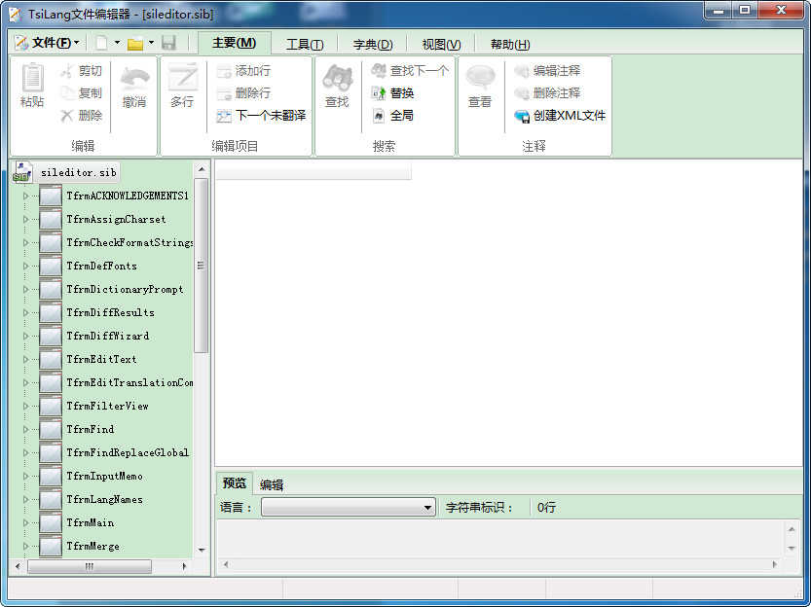
Task: Click the Paste (粘贴) icon
Action: point(32,78)
